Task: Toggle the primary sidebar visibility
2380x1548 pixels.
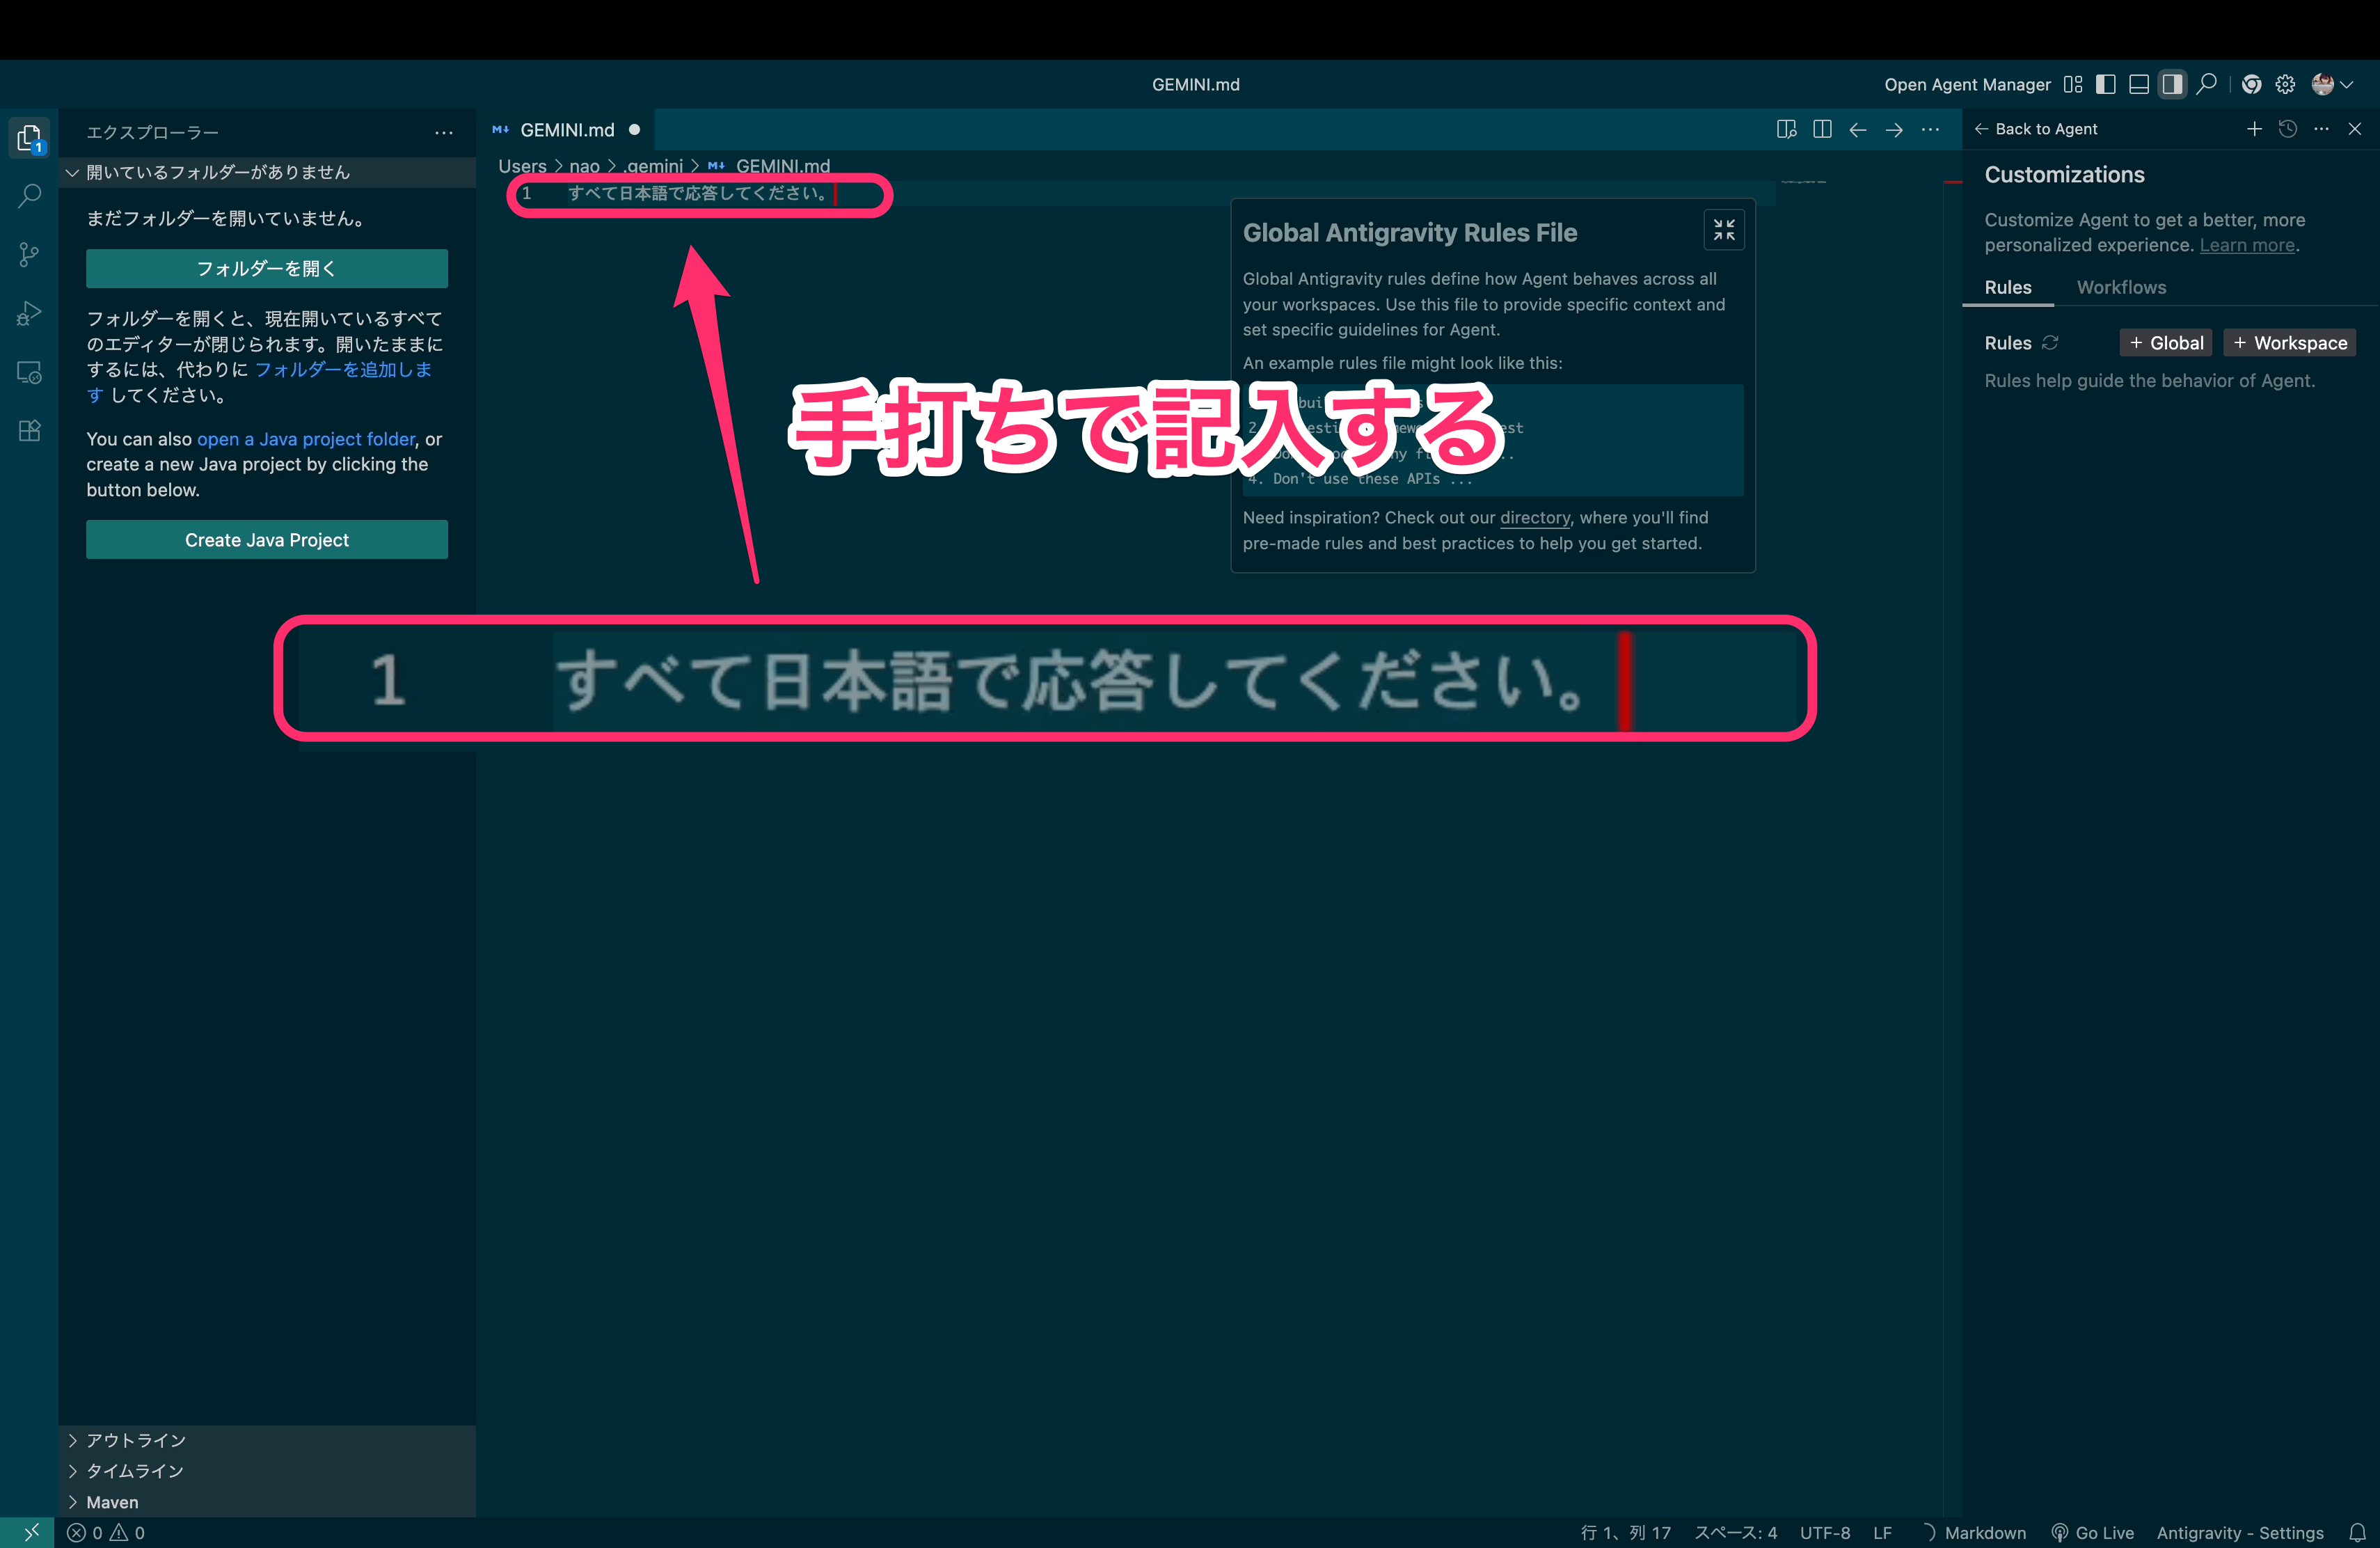Action: [x=2106, y=84]
